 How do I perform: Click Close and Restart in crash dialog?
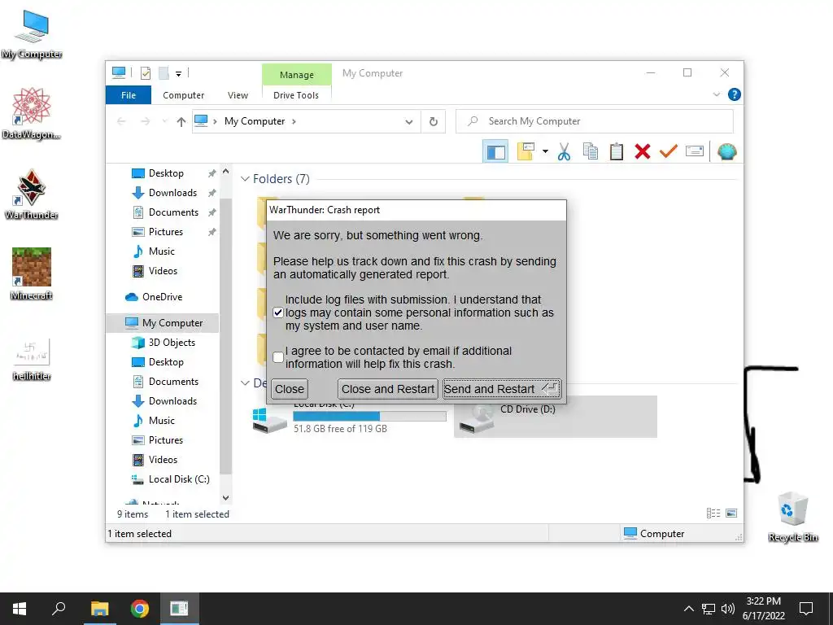point(388,389)
